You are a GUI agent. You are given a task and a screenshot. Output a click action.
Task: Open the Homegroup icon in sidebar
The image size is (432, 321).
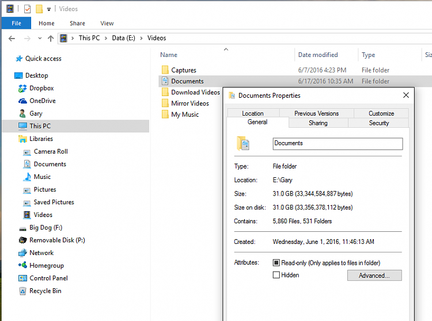[22, 266]
